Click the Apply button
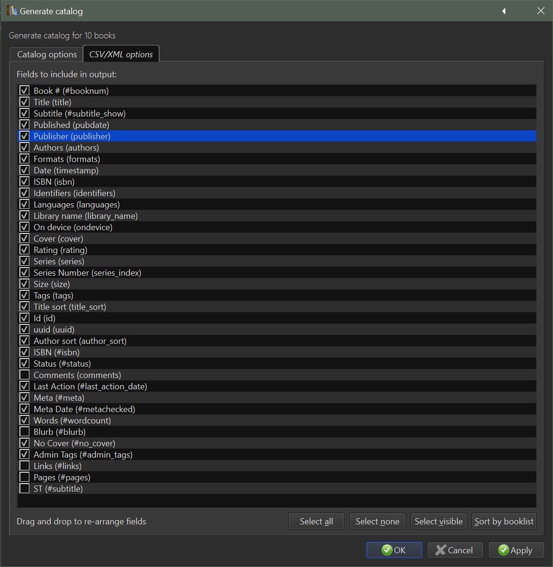Viewport: 553px width, 567px height. click(516, 550)
